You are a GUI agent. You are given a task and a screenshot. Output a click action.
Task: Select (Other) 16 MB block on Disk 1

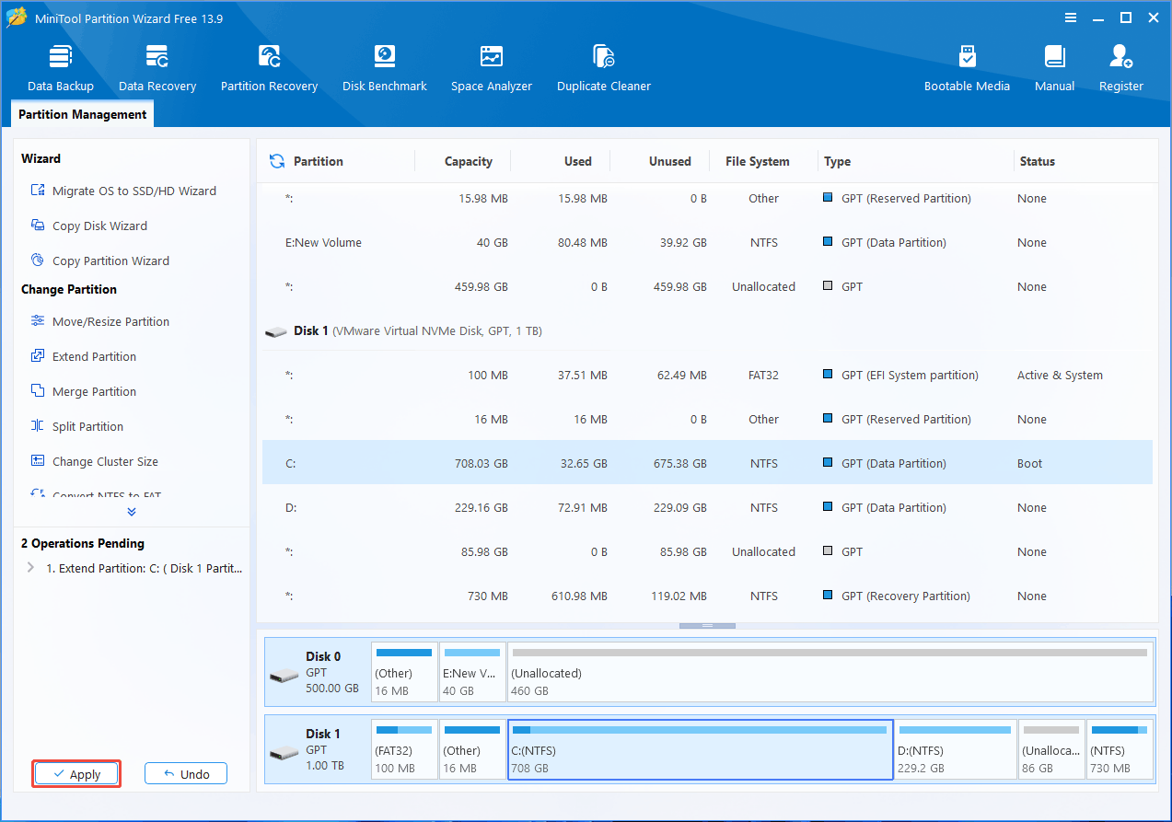472,750
